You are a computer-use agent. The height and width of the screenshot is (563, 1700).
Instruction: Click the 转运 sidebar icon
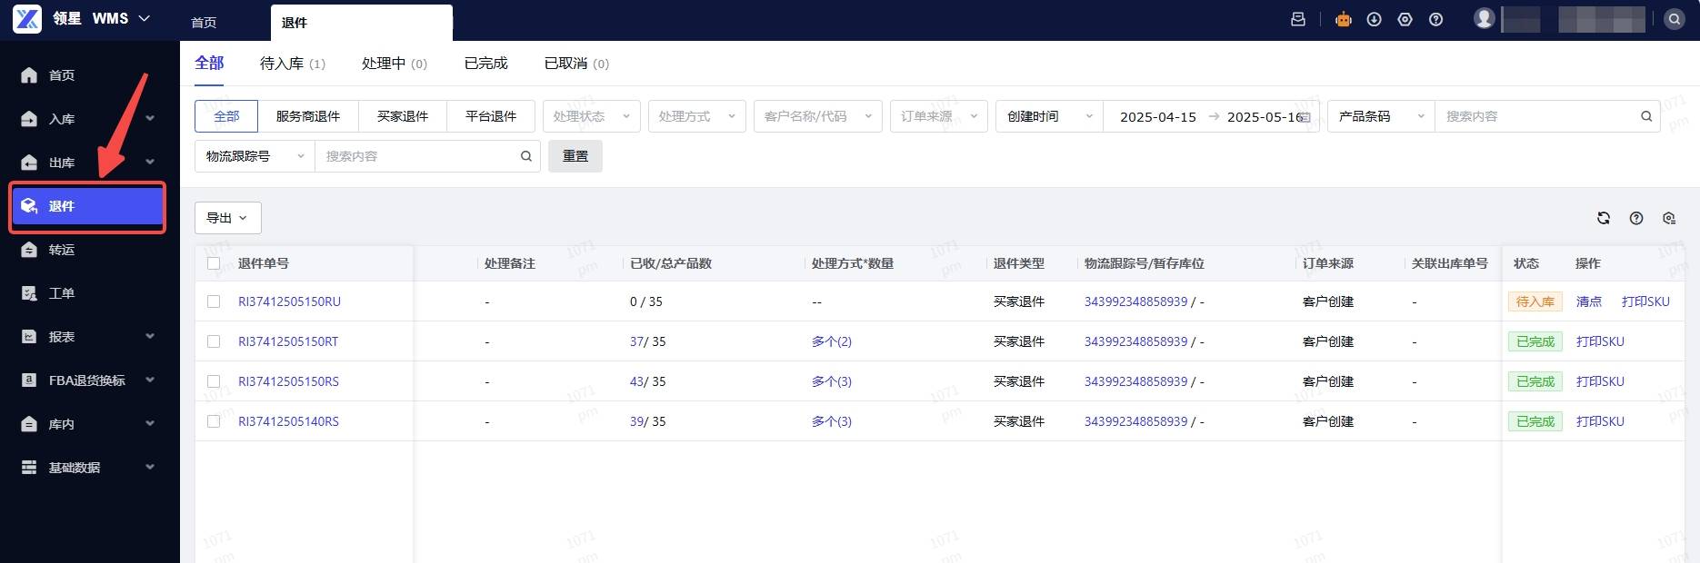[29, 250]
